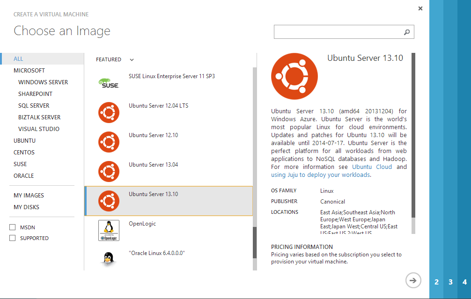Click the Ubuntu Server 13.10 list logo
Viewport: 471px width, 299px height.
click(x=109, y=201)
